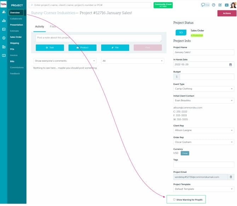Click the open book icon in sidebar
The width and height of the screenshot is (237, 206).
4,55
